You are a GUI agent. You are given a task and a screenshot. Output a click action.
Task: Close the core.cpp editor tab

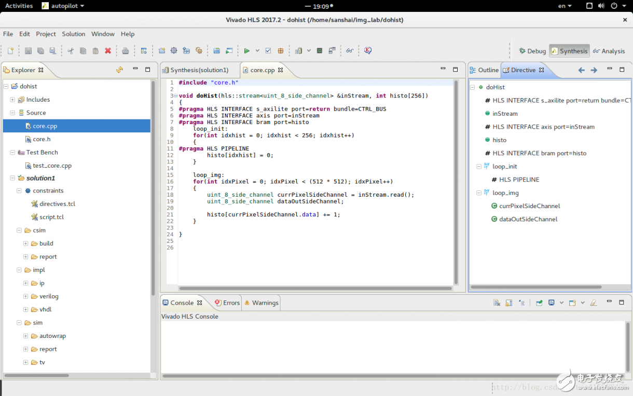pos(281,70)
